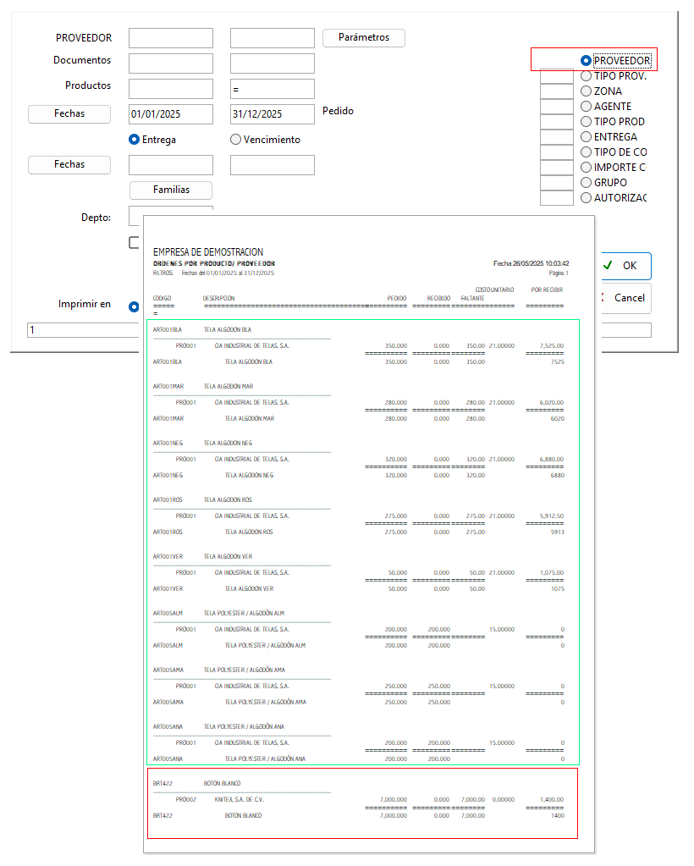Click the filter text Fechas del 01/01/2025 al 31/12/2025
This screenshot has width=694, height=866.
point(228,273)
